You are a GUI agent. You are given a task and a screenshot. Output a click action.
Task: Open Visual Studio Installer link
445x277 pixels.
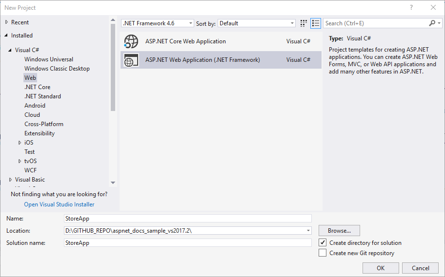(x=59, y=204)
